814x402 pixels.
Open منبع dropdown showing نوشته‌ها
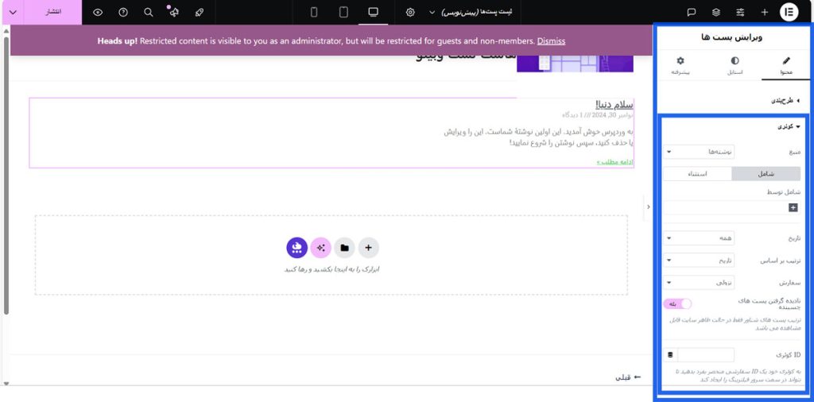click(x=699, y=152)
